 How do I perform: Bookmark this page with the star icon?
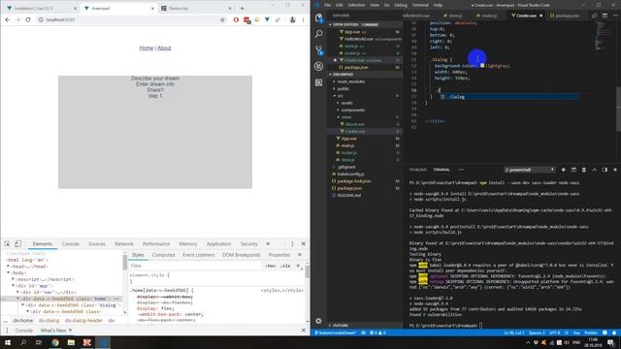(x=222, y=19)
